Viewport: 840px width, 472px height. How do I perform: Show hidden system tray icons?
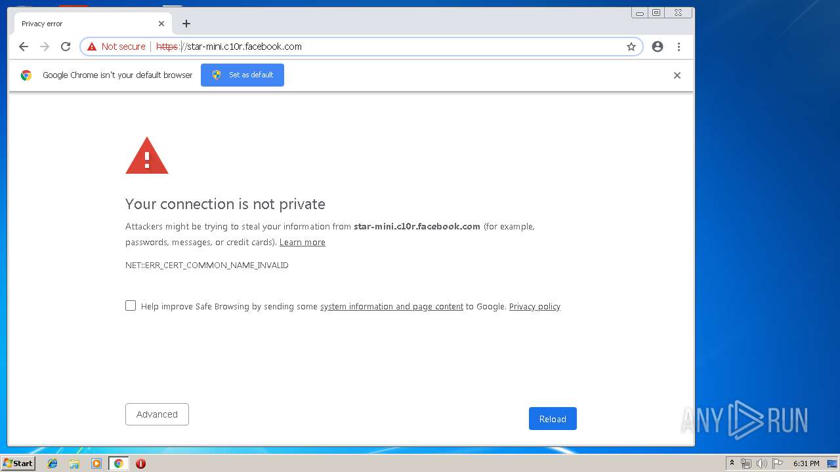pyautogui.click(x=732, y=463)
